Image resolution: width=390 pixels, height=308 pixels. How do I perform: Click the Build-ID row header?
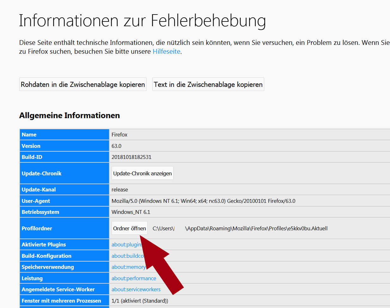[x=64, y=157]
